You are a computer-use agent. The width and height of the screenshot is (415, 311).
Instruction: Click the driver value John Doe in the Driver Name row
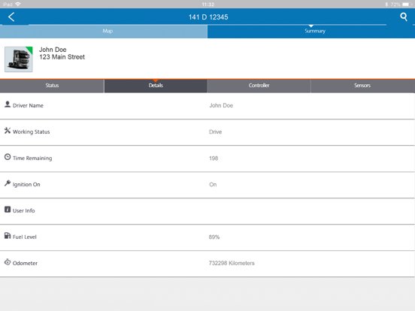[221, 105]
